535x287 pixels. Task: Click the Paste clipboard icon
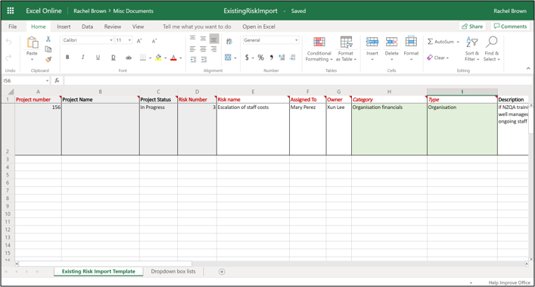32,42
